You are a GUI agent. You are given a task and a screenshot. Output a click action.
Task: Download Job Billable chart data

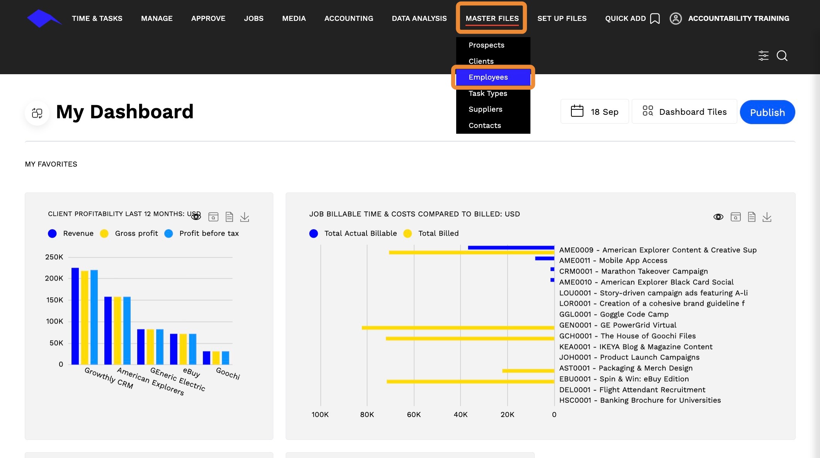(767, 217)
